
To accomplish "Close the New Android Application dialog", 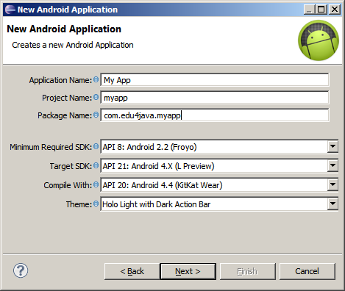I will (335, 10).
